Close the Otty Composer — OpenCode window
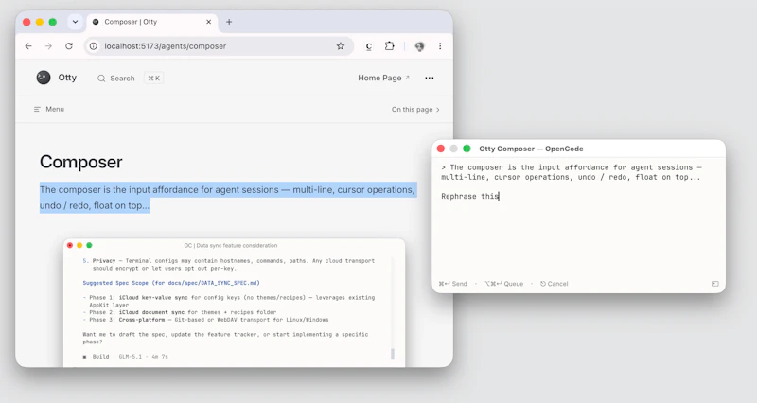The width and height of the screenshot is (757, 403). coord(441,149)
